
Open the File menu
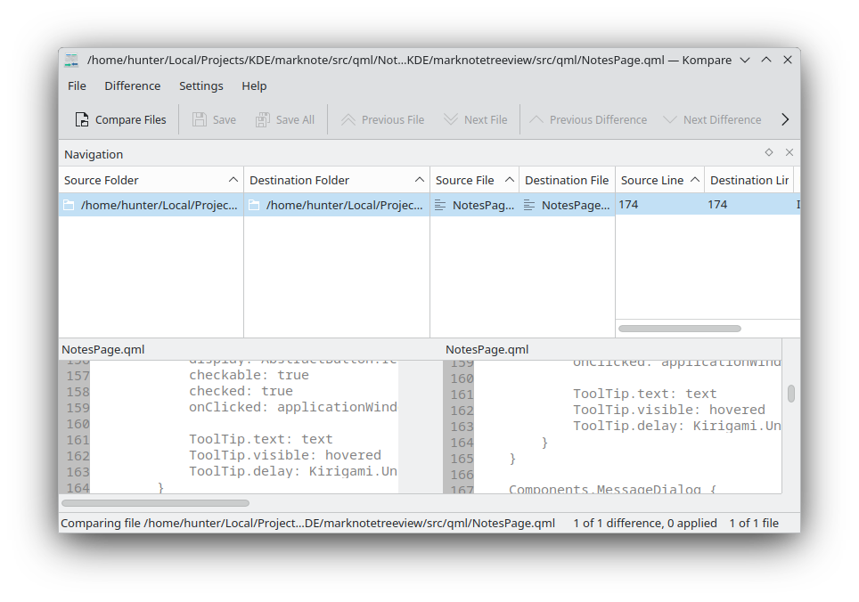point(77,85)
